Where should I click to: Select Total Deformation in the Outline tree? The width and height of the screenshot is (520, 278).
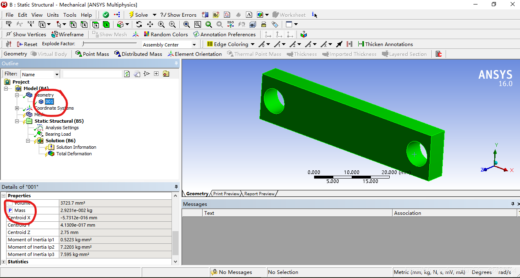click(x=74, y=154)
